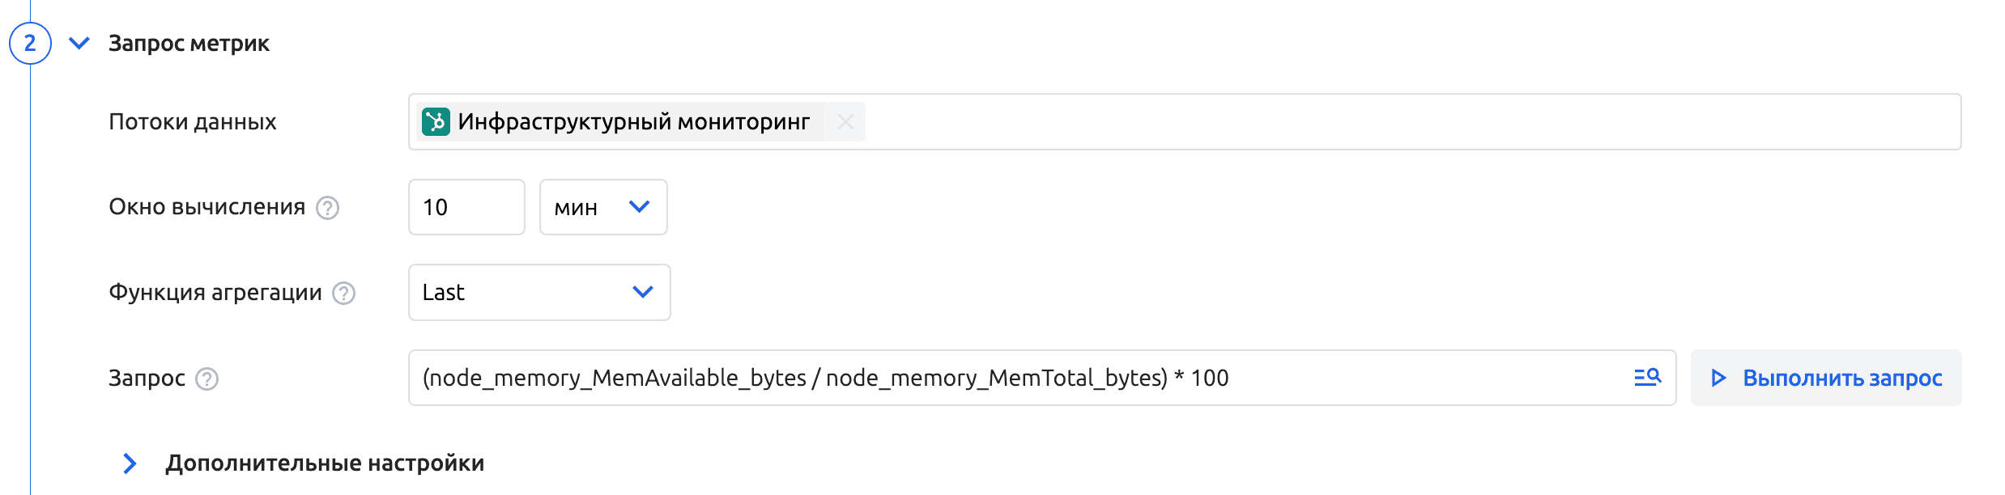
Task: Show help for Функция агрегации
Action: (344, 293)
